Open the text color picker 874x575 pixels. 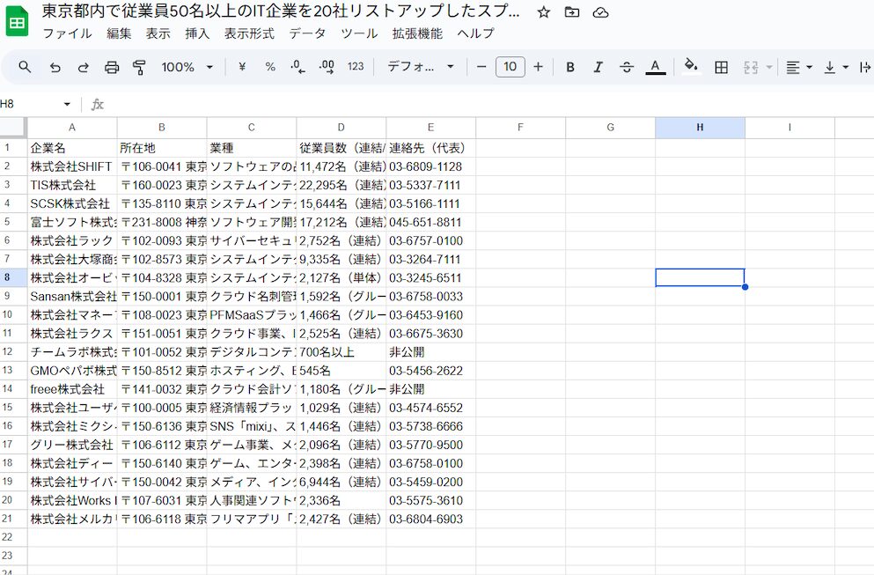coord(656,67)
